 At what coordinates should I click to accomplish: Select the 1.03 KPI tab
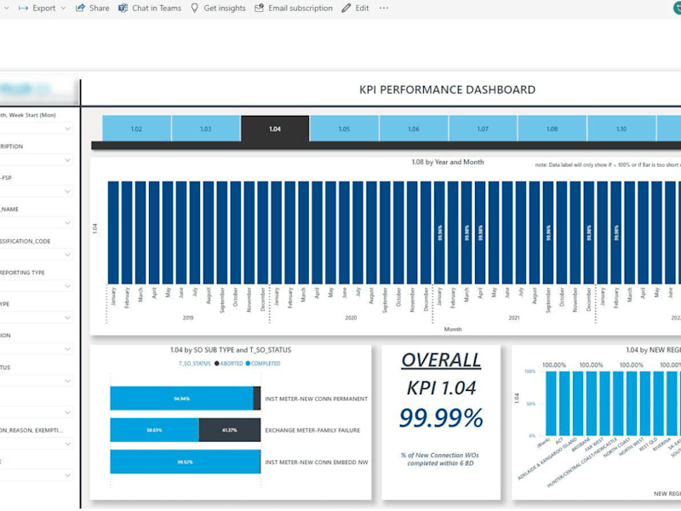pyautogui.click(x=206, y=129)
